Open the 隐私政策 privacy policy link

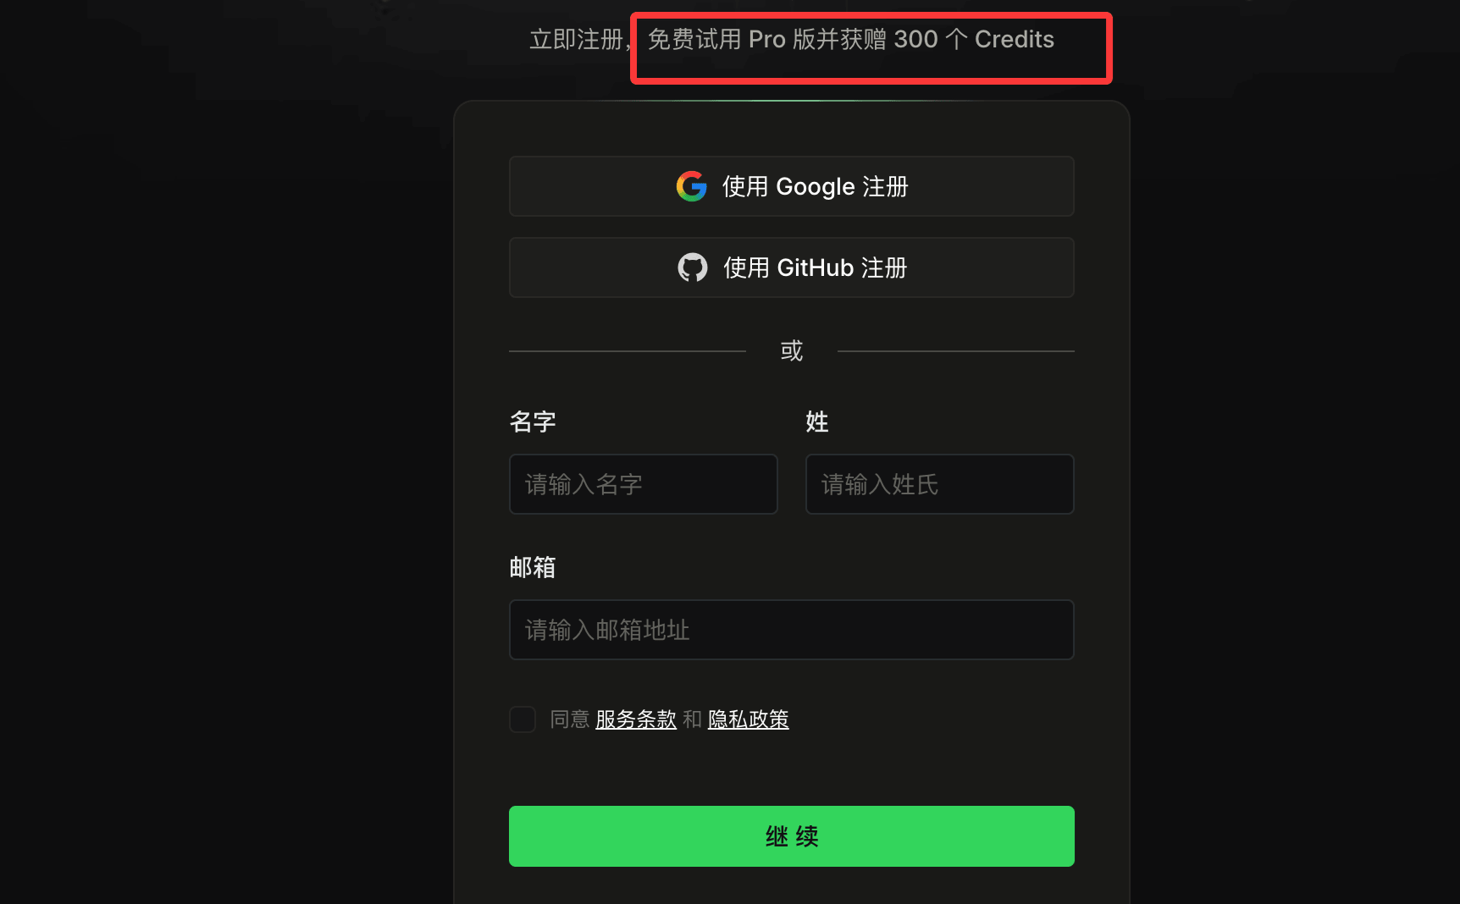pos(749,719)
